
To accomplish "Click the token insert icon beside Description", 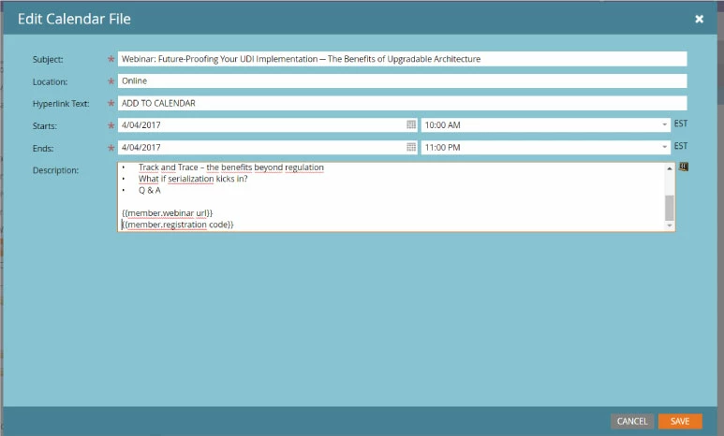I will (x=684, y=167).
